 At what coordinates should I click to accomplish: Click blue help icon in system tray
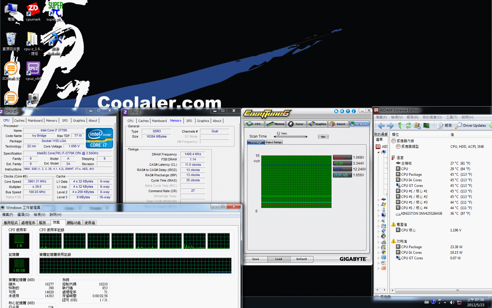pos(433,302)
